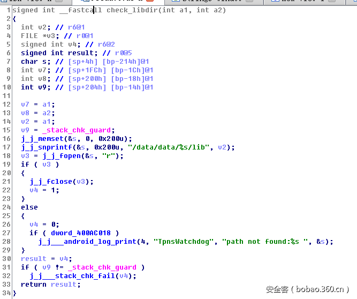The width and height of the screenshot is (357, 299).
Task: Click the [sp+200h] comment for v8
Action: [87, 79]
